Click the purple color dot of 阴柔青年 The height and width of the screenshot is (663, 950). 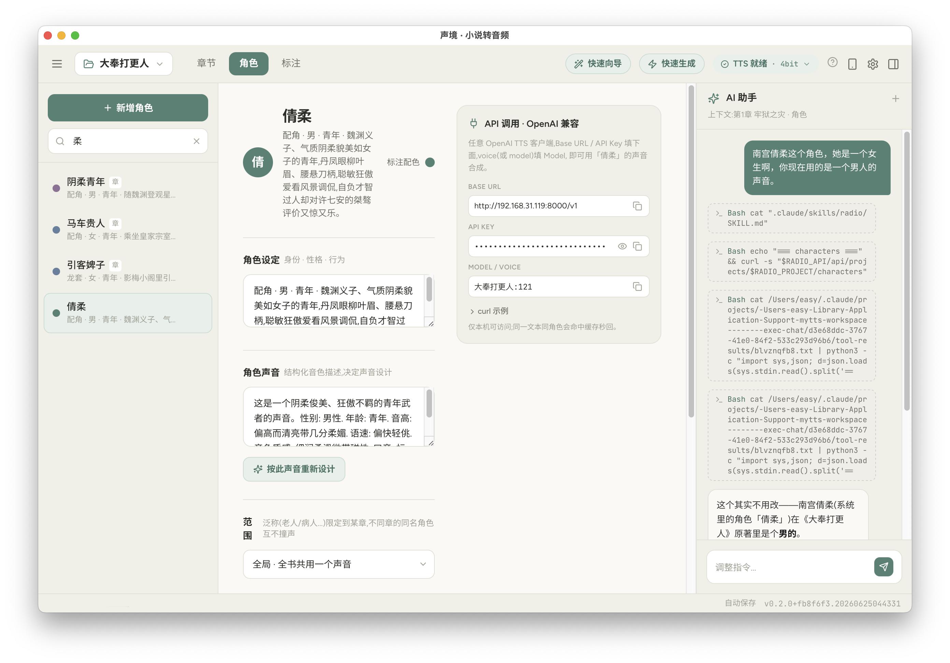pos(56,188)
